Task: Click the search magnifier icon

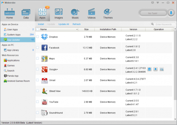Action: point(152,24)
